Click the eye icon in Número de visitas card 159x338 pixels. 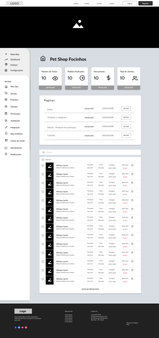coord(55,78)
